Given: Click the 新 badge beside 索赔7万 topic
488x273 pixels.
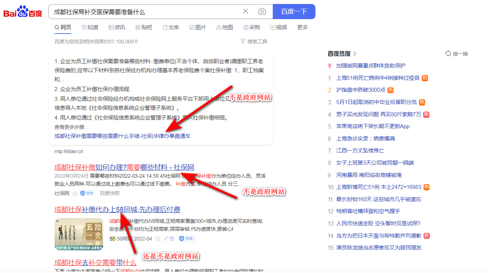Looking at the screenshot, I should tap(427, 114).
